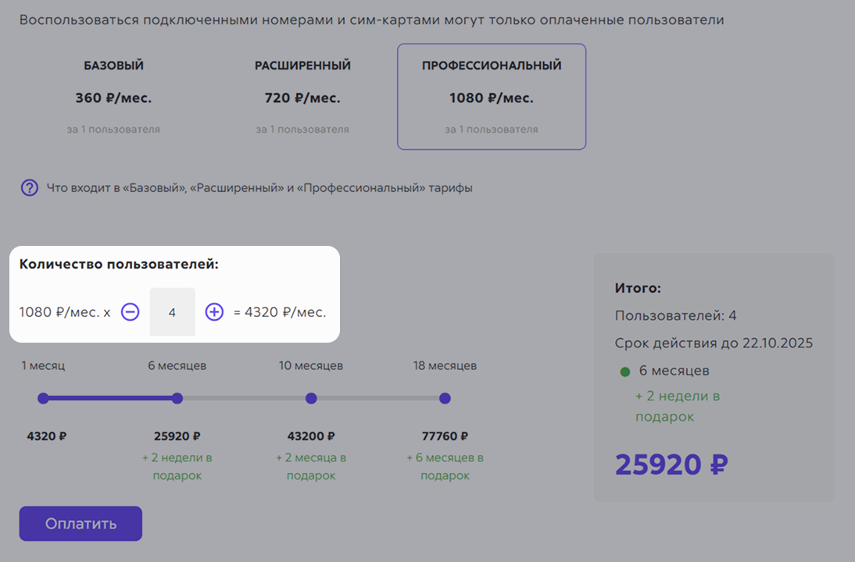
Task: Click the 18 месяцев period label
Action: pos(445,365)
